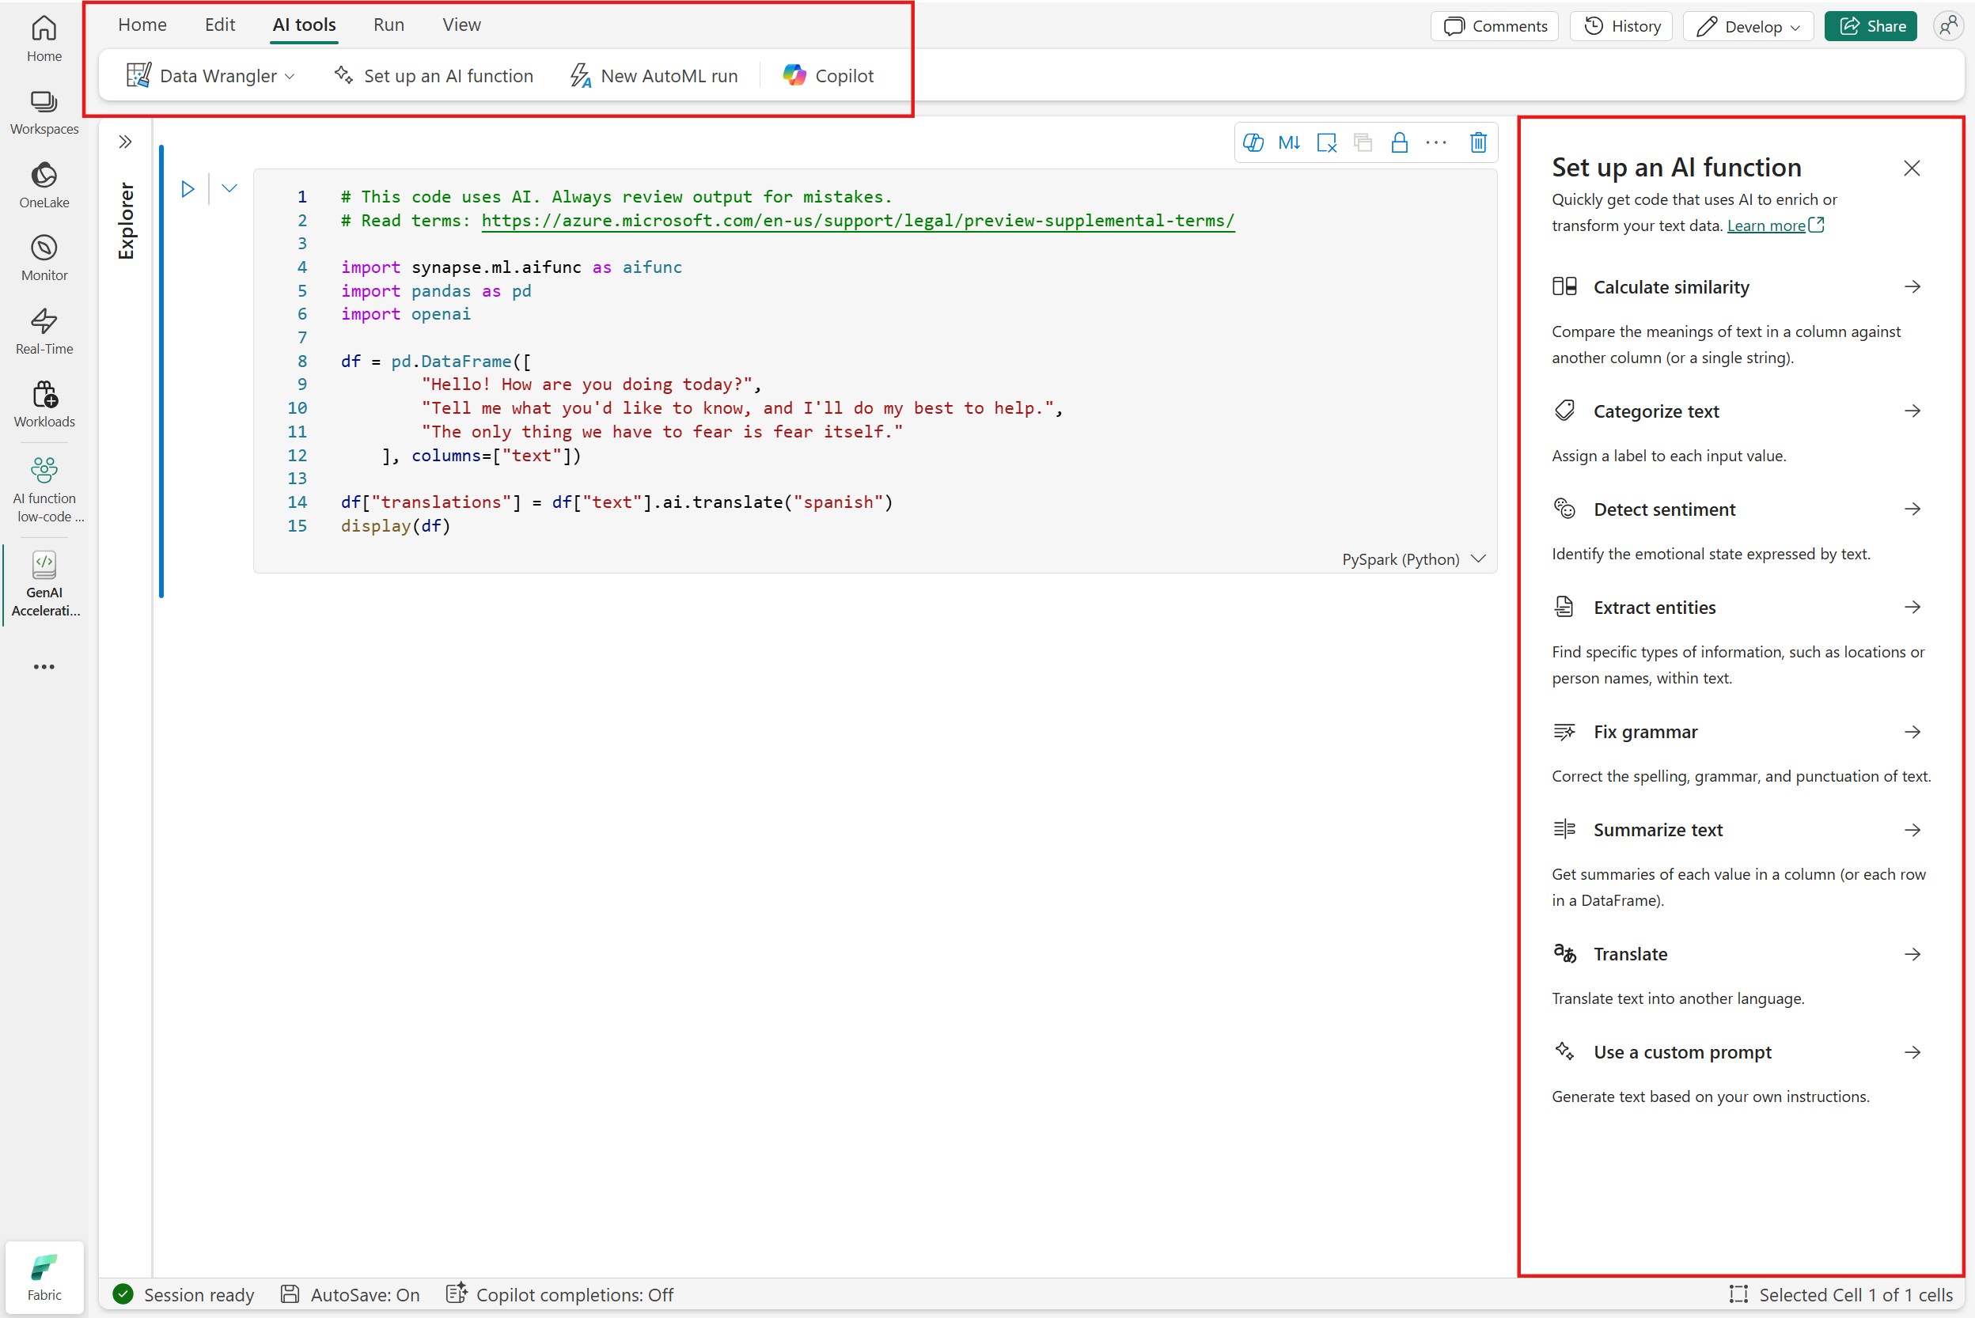Image resolution: width=1975 pixels, height=1318 pixels.
Task: Clear the cell output icon
Action: [x=1326, y=143]
